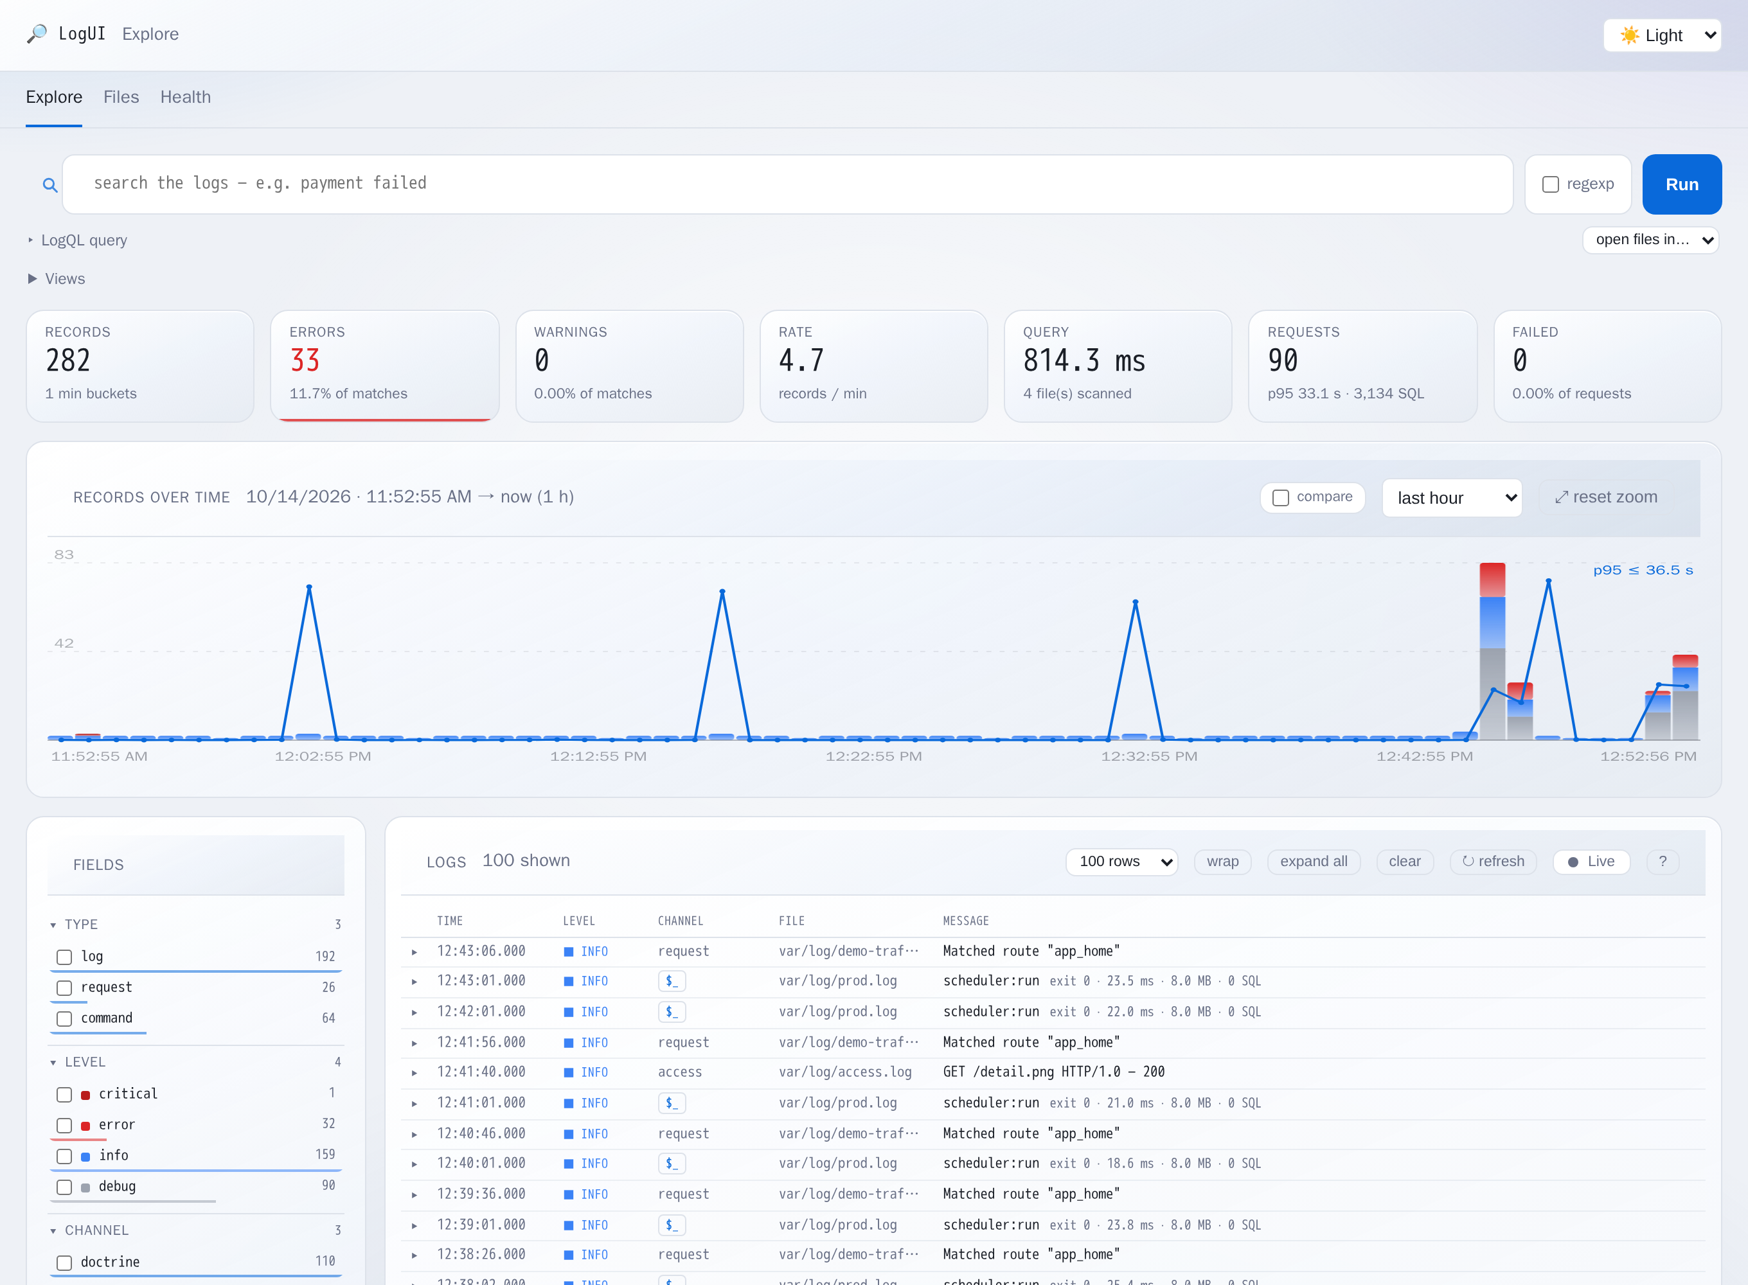The width and height of the screenshot is (1748, 1285).
Task: Click the terminal channel icon at 12:43:01.000
Action: click(x=672, y=981)
